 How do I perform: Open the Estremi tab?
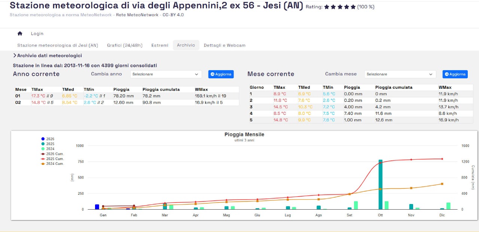(x=160, y=46)
